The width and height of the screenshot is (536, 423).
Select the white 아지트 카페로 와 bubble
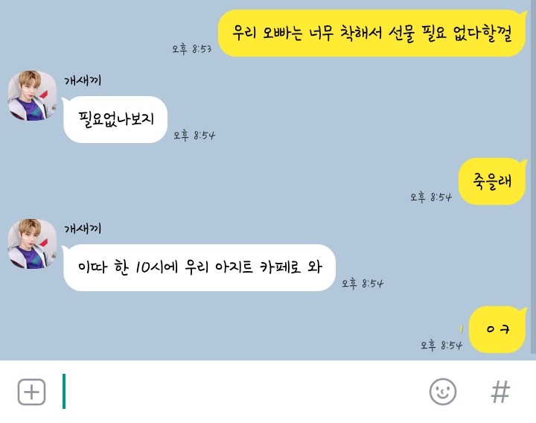(x=199, y=267)
